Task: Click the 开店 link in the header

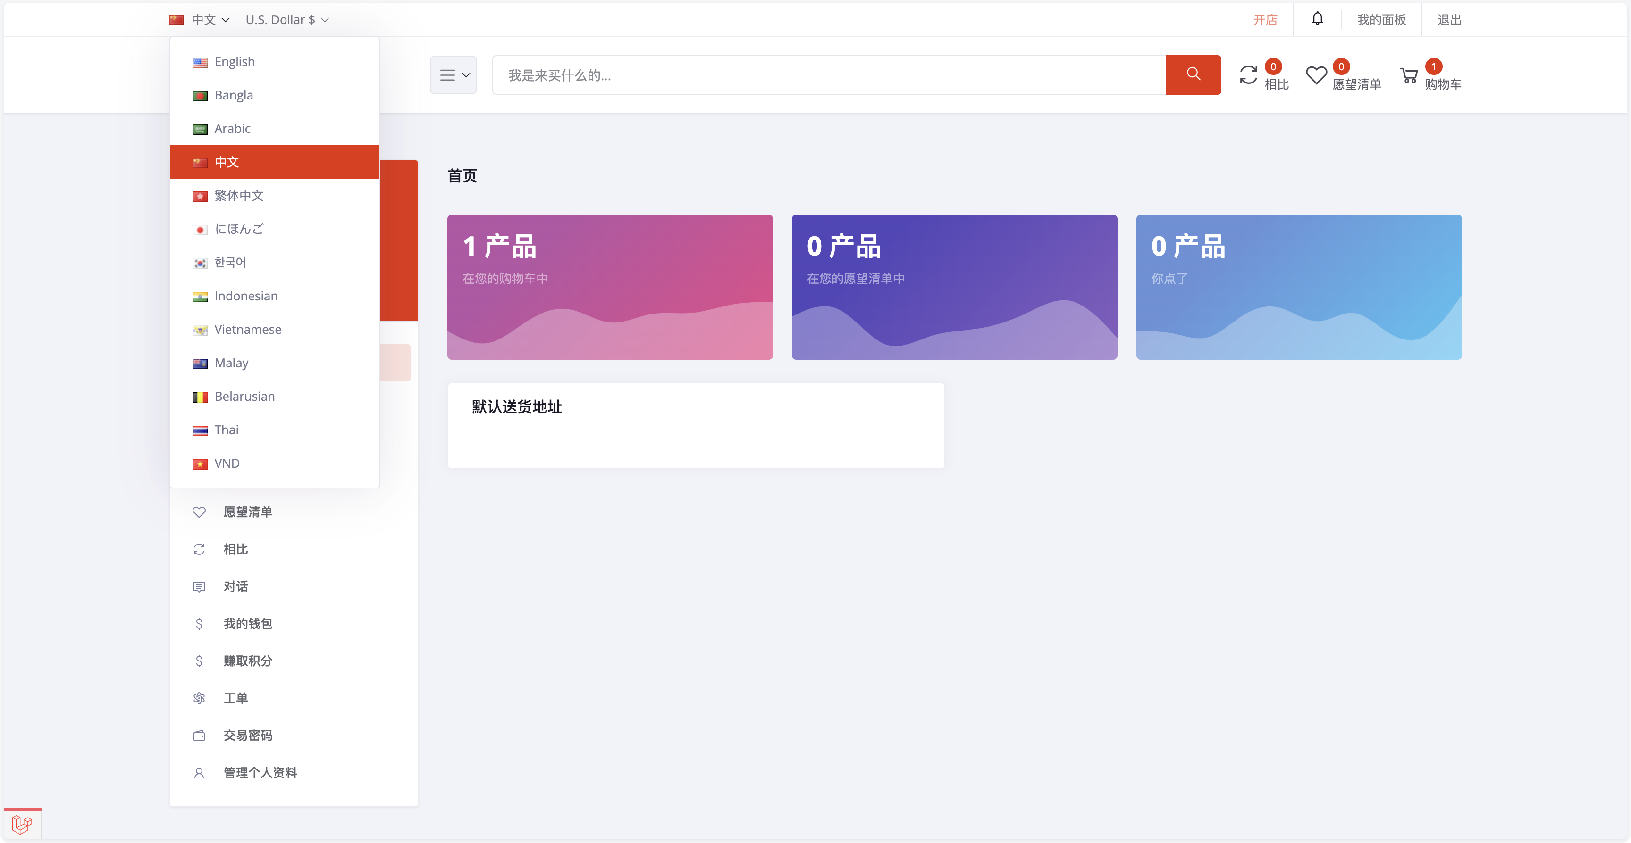Action: pyautogui.click(x=1265, y=19)
